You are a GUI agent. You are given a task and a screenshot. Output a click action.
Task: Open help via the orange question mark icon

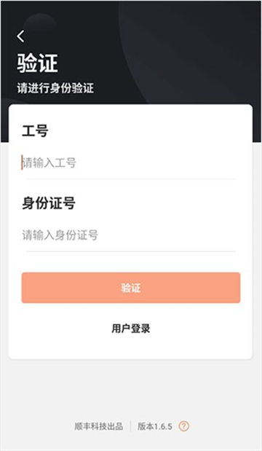coord(184,426)
